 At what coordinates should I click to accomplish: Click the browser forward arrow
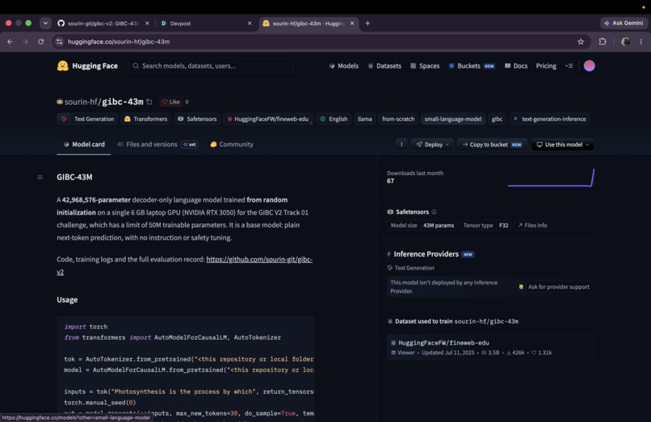(25, 41)
